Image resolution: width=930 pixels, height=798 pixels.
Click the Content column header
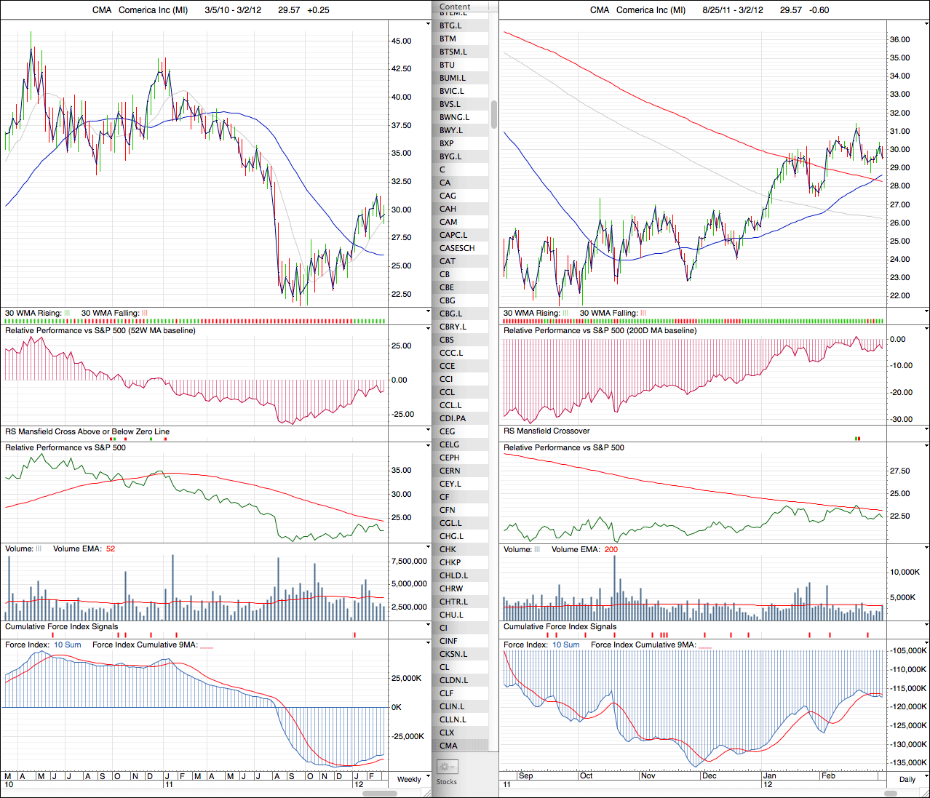[466, 7]
